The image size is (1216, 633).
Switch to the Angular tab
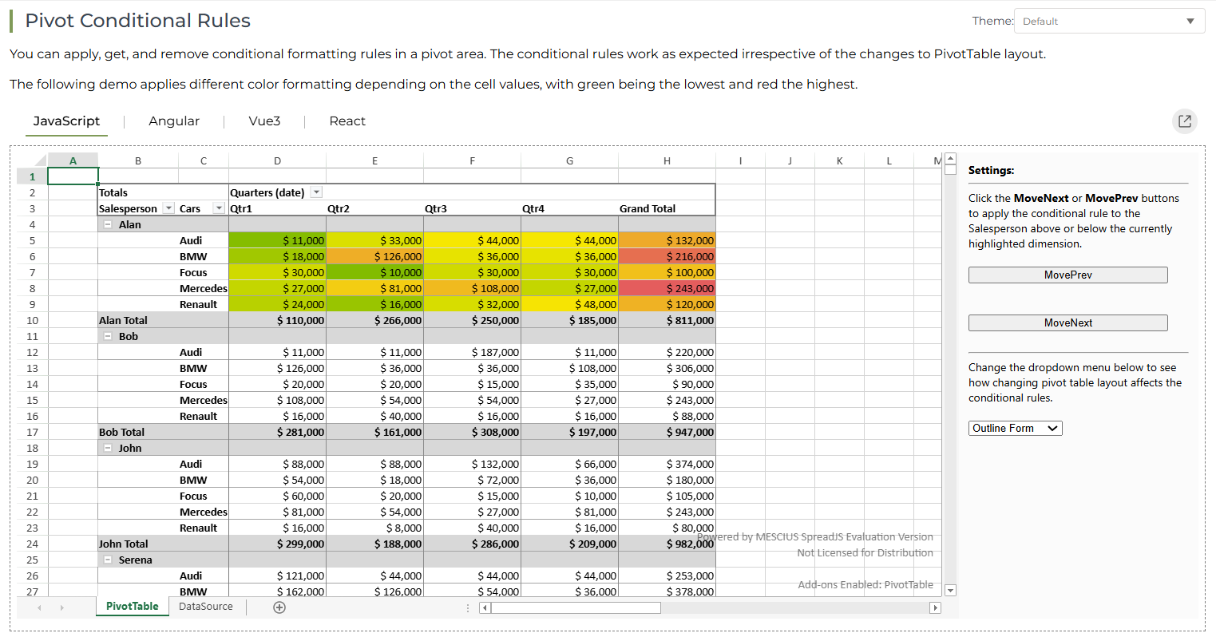tap(174, 121)
